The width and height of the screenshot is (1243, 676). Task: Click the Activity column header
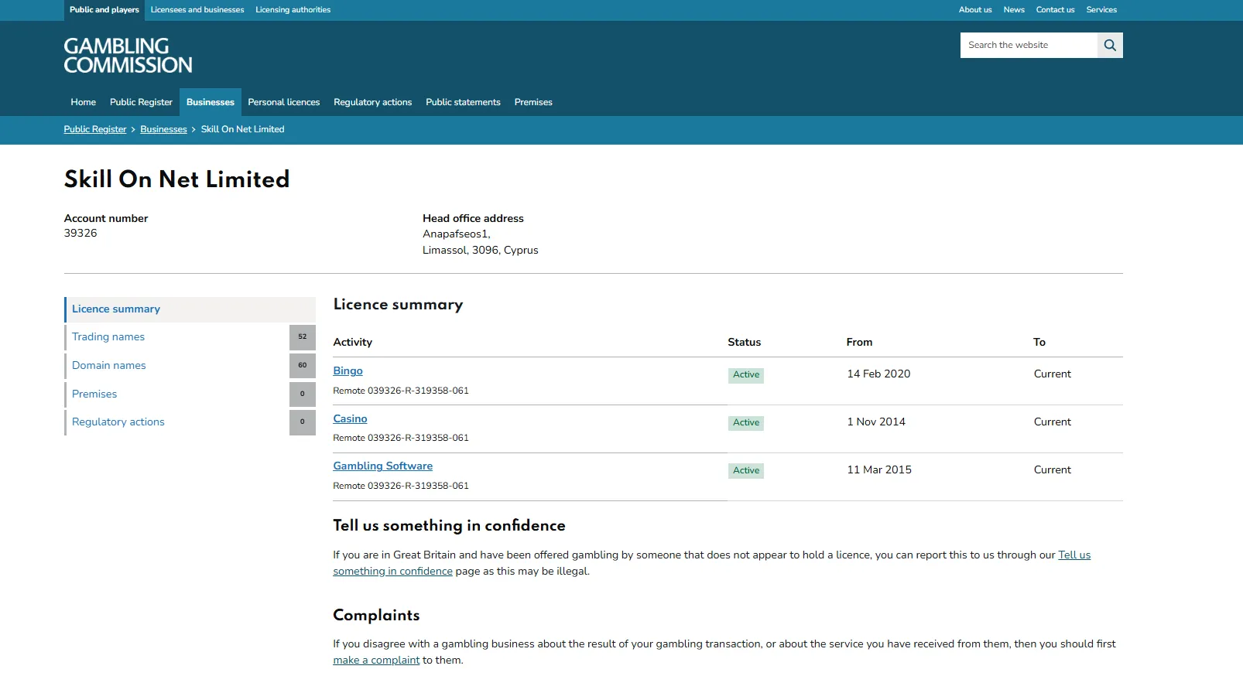pos(352,343)
